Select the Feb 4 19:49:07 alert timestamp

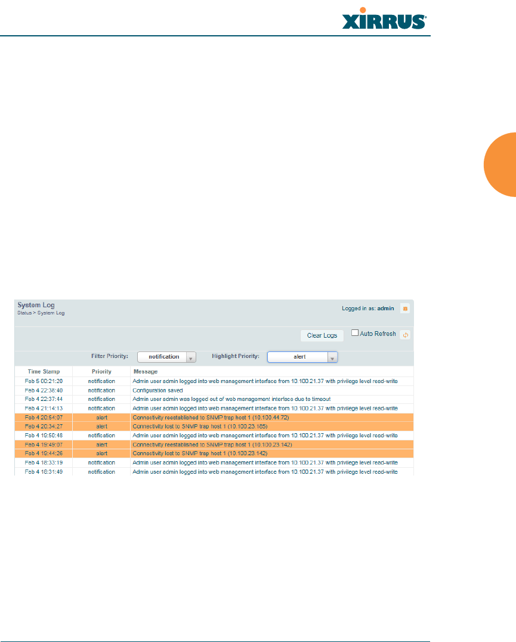tap(44, 445)
